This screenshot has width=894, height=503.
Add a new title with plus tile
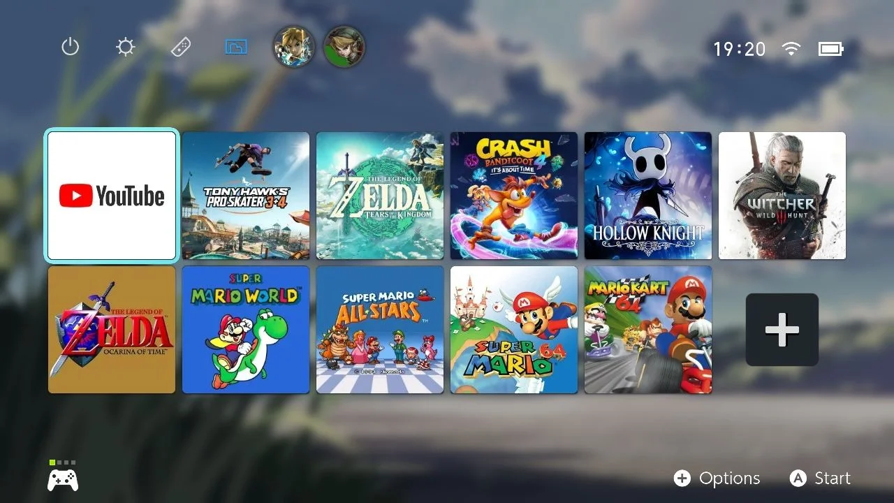click(x=782, y=330)
